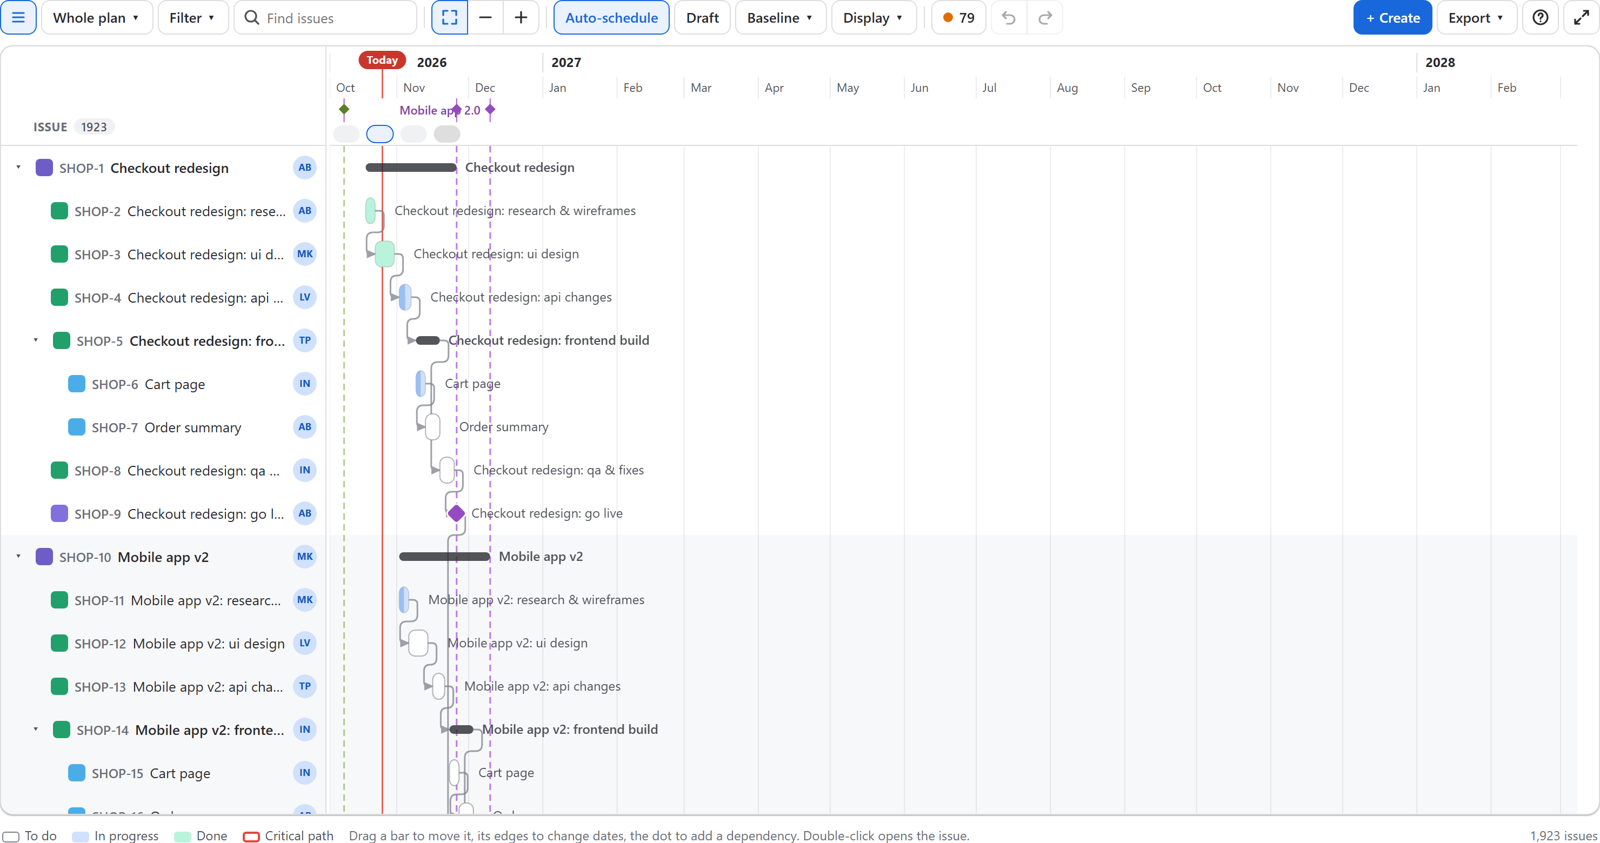This screenshot has height=843, width=1600.
Task: Click the blue subtask icon of SHOP-6
Action: point(76,384)
